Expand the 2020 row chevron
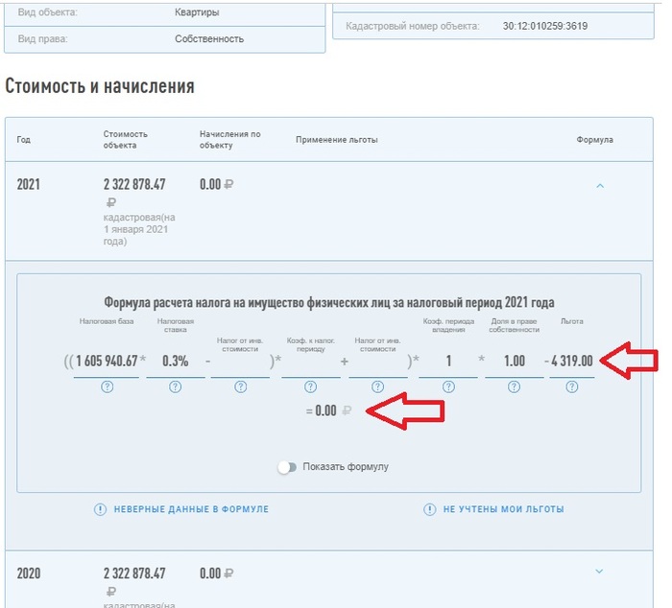 tap(600, 572)
